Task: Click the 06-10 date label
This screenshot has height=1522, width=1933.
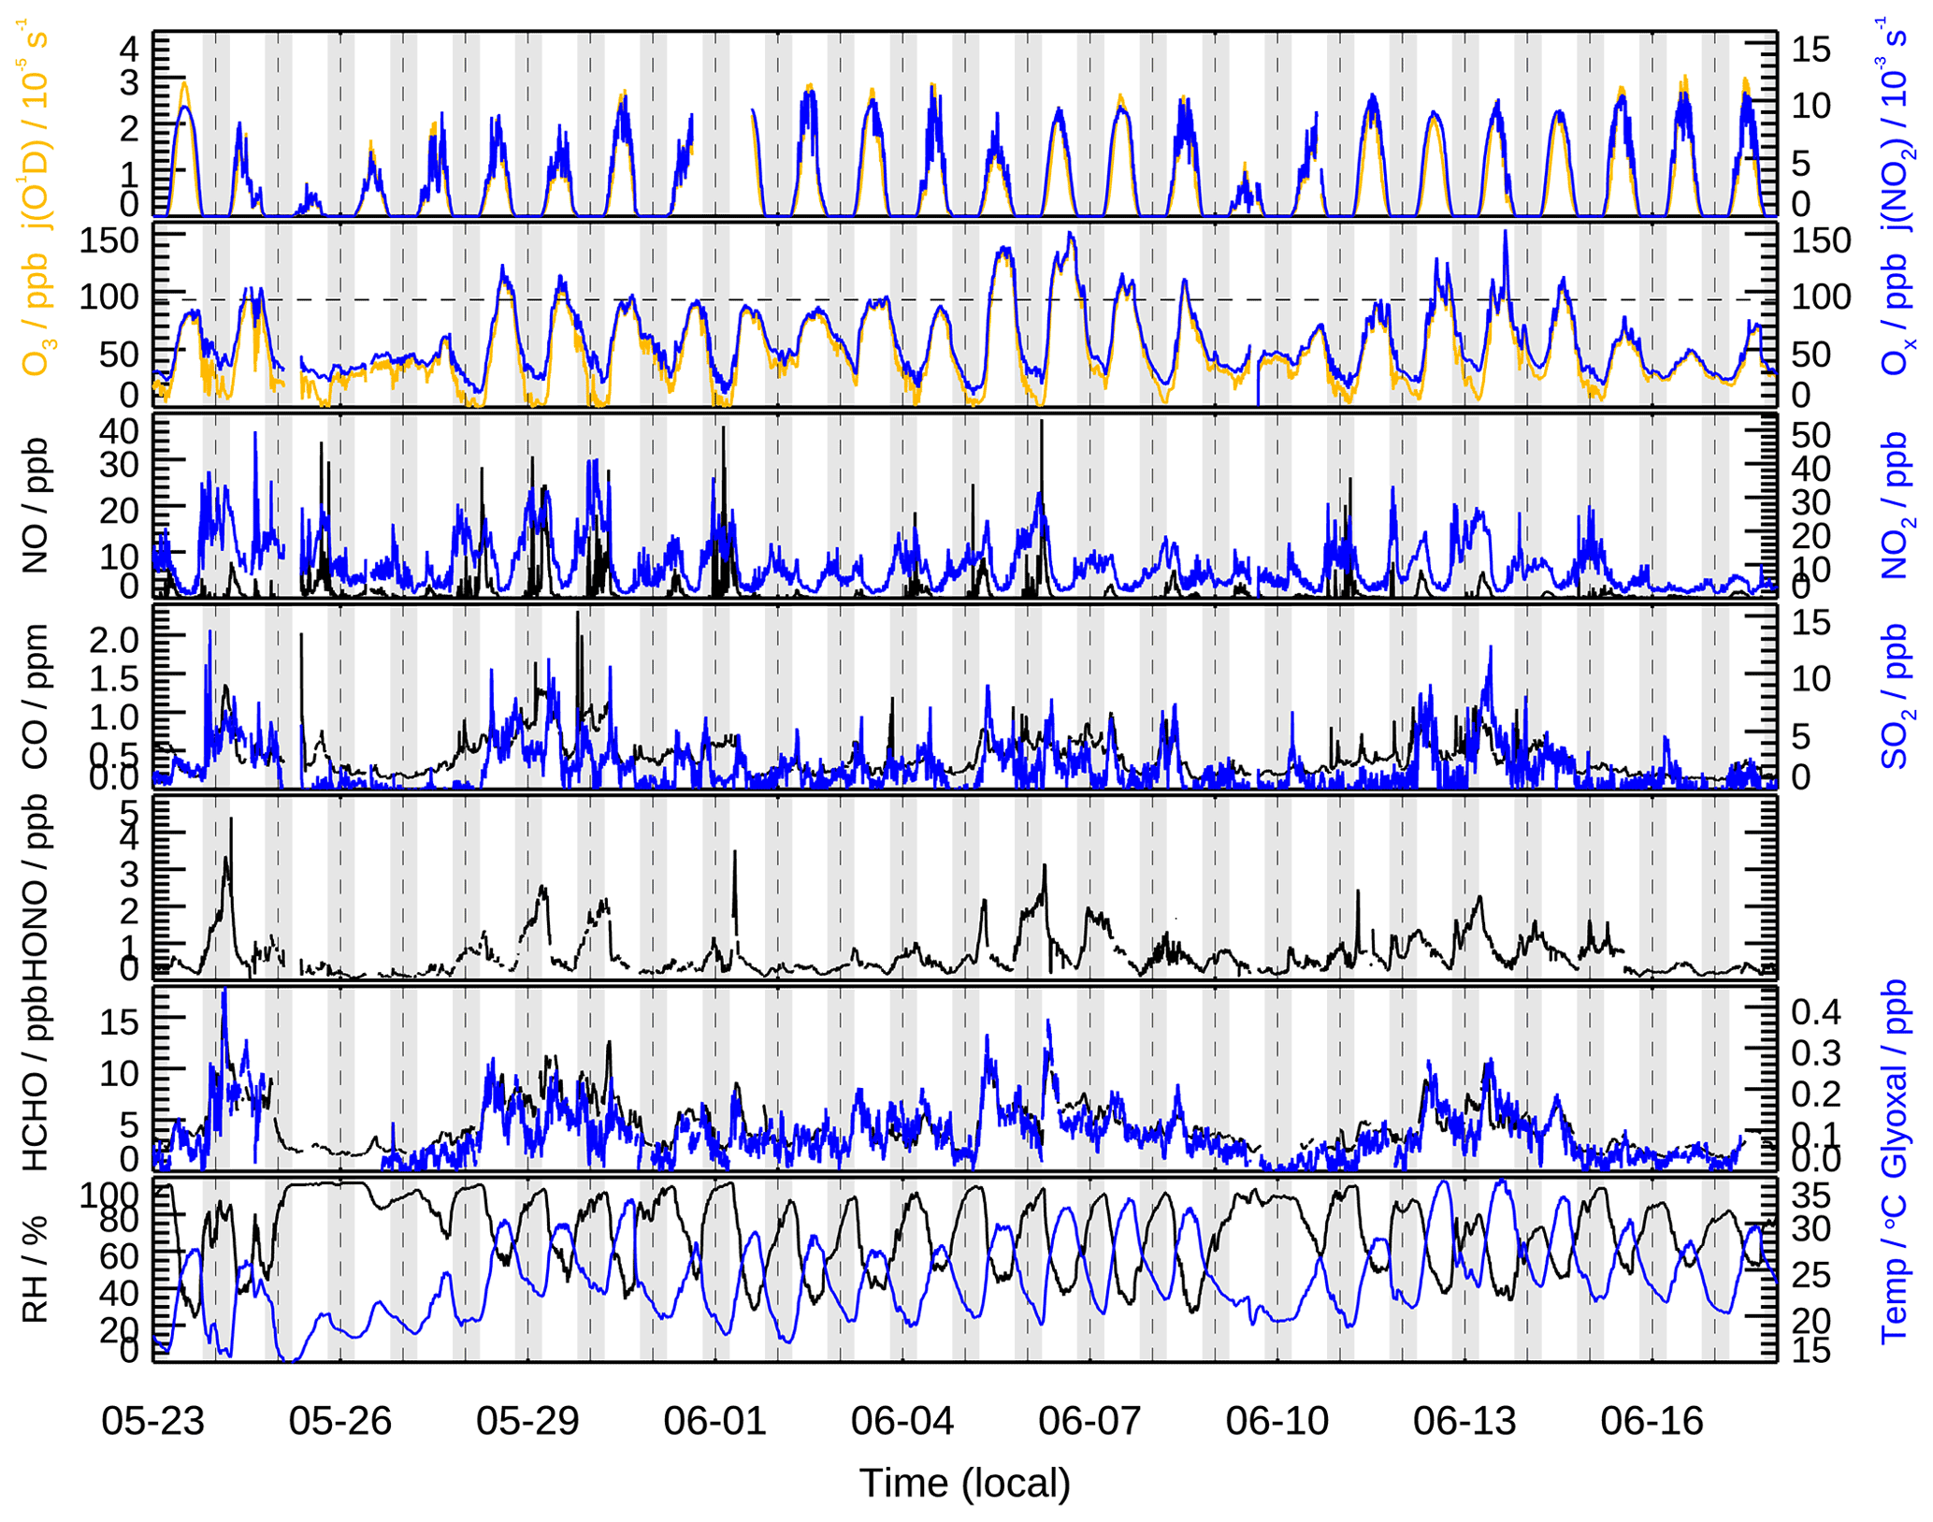Action: tap(1277, 1421)
